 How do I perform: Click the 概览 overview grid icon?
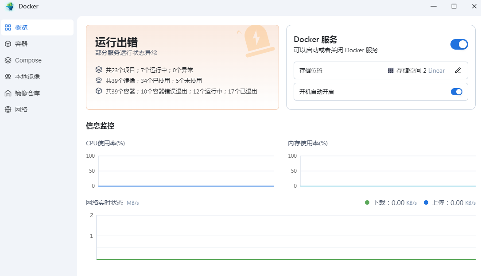pyautogui.click(x=8, y=27)
